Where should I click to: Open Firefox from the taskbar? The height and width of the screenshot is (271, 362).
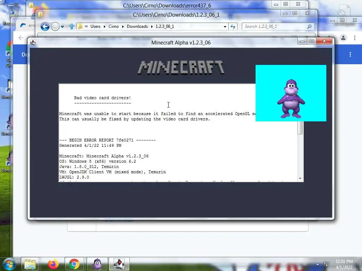tap(53, 264)
